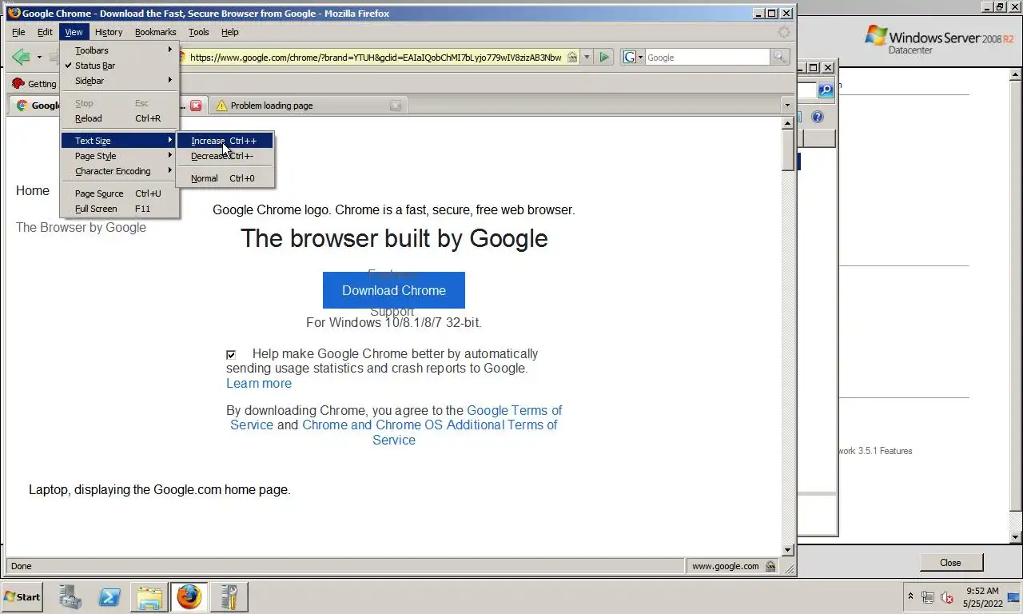The image size is (1023, 614).
Task: Close the second tab with red X
Action: pyautogui.click(x=196, y=106)
